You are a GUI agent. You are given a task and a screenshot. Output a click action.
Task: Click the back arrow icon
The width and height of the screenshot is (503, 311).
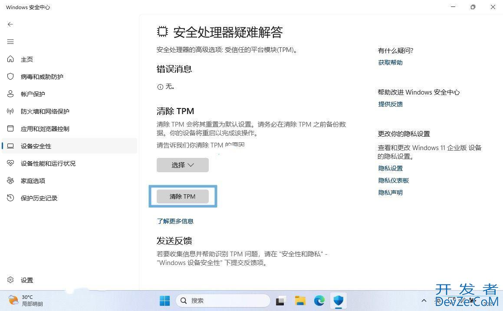10,24
